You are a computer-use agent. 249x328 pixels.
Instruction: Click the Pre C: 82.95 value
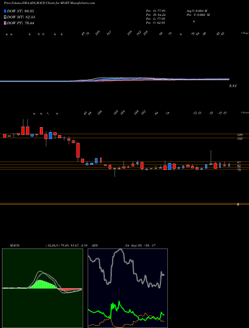(x=155, y=23)
